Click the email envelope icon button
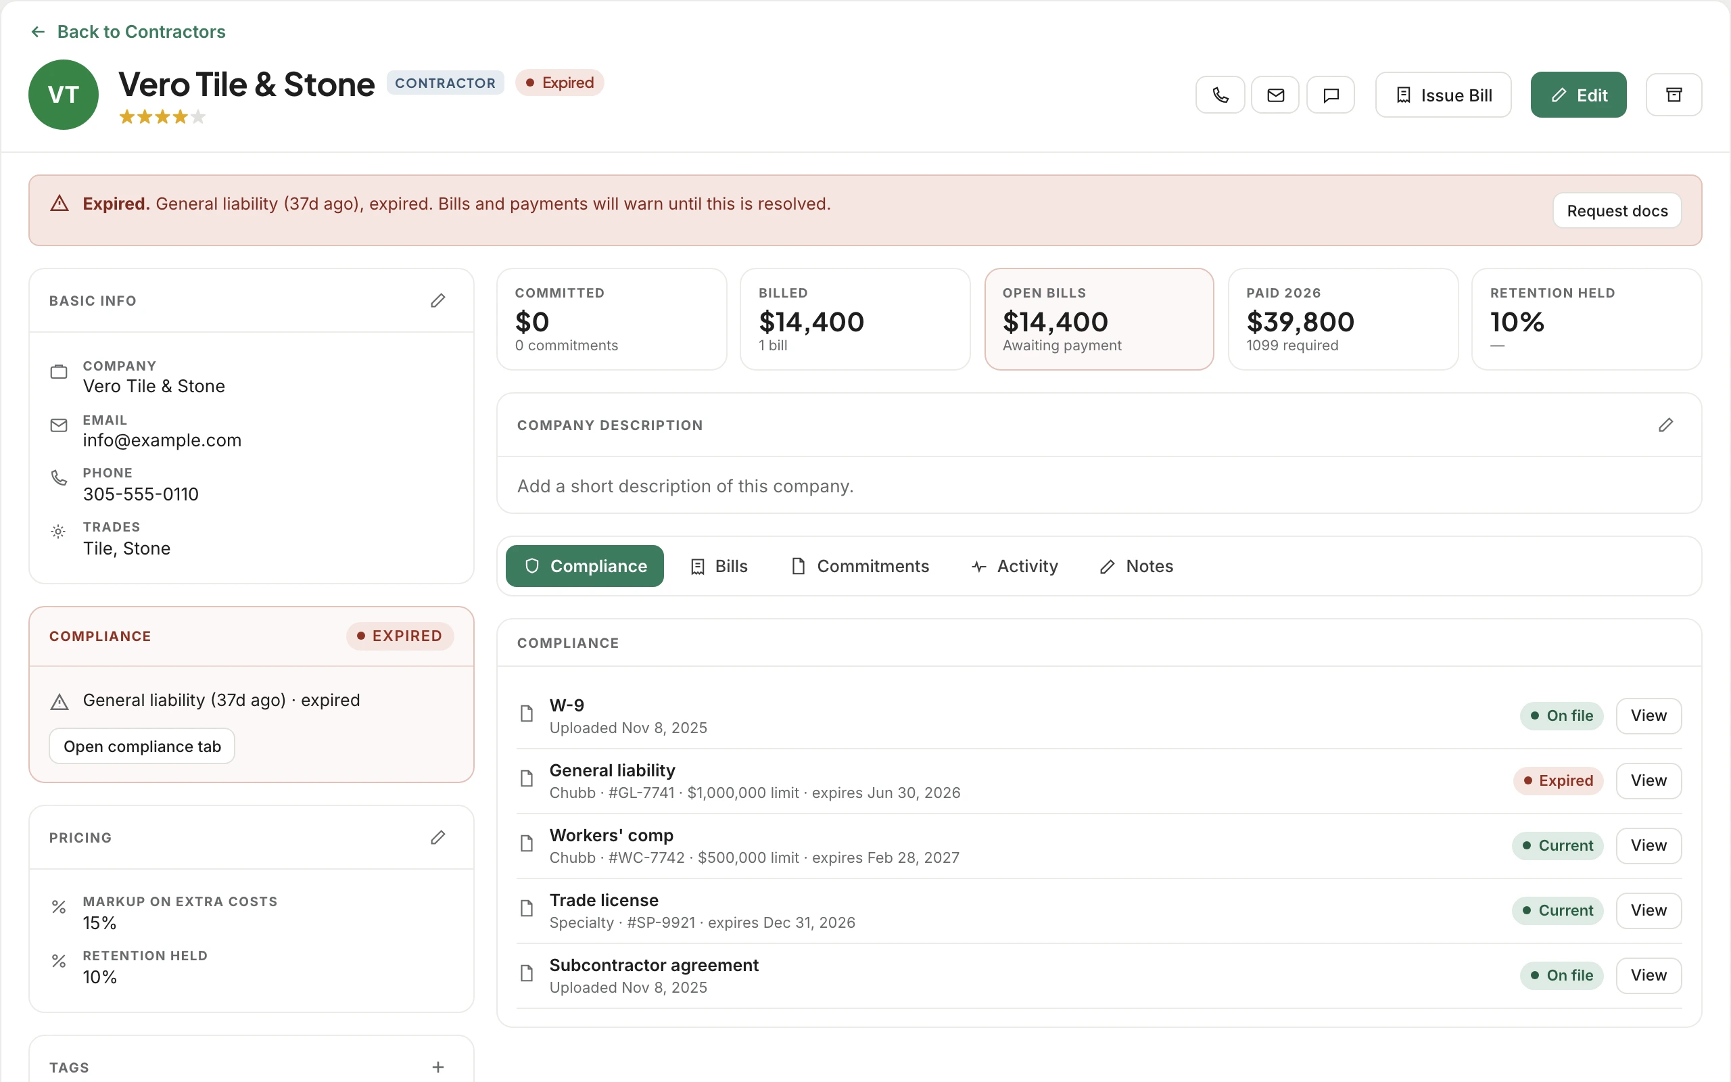The height and width of the screenshot is (1082, 1731). pyautogui.click(x=1275, y=95)
